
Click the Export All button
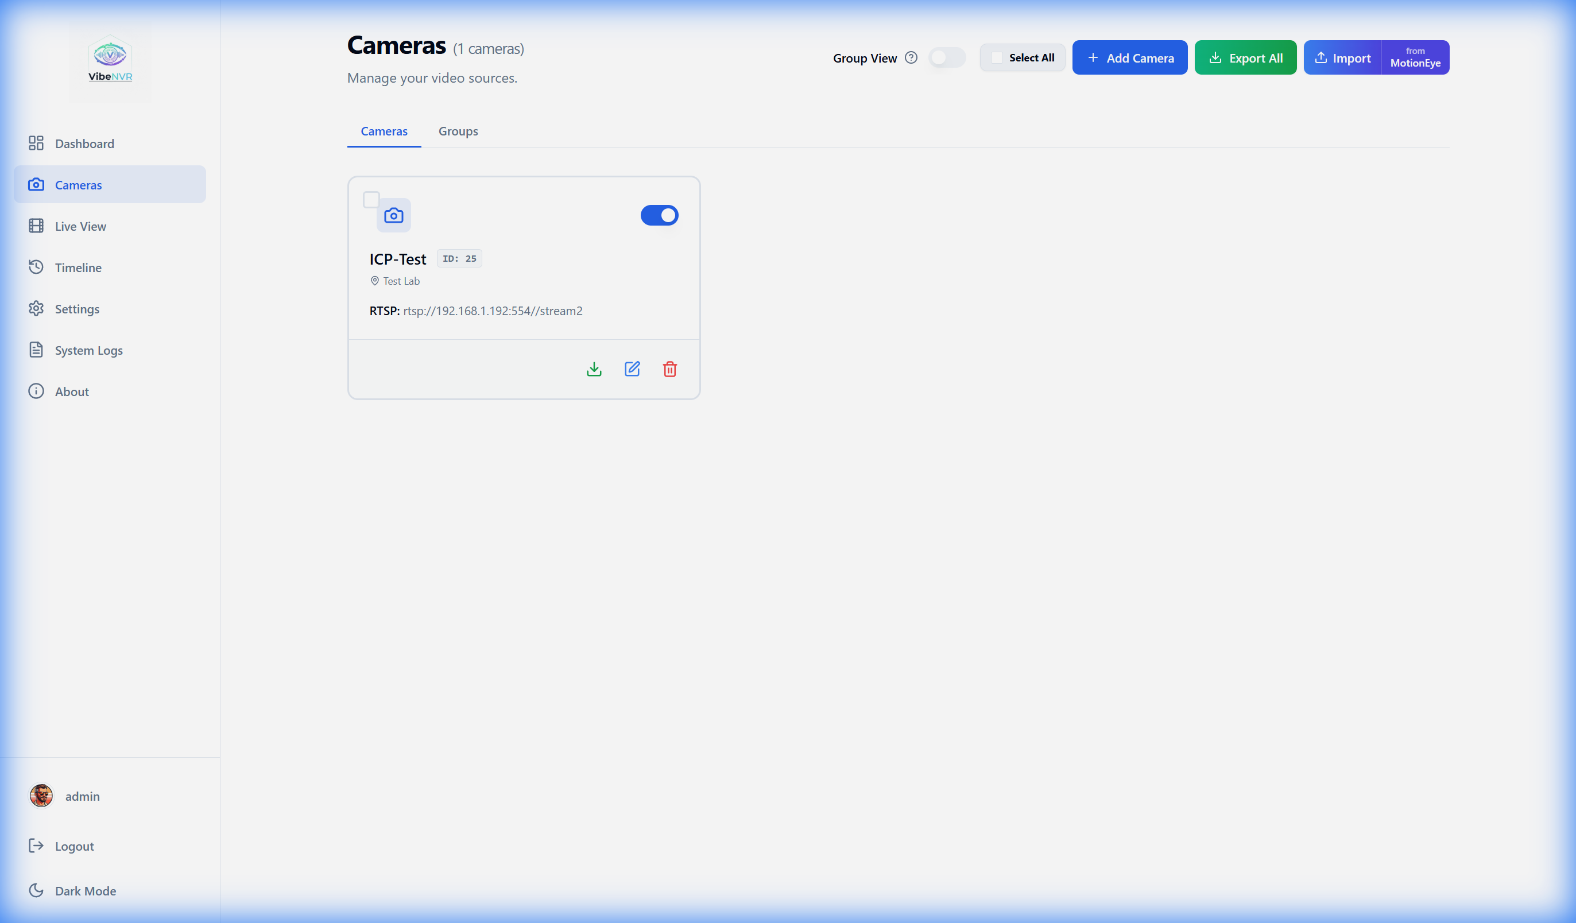tap(1245, 57)
